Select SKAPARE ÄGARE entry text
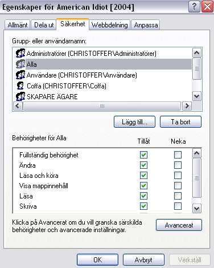 (x=52, y=97)
